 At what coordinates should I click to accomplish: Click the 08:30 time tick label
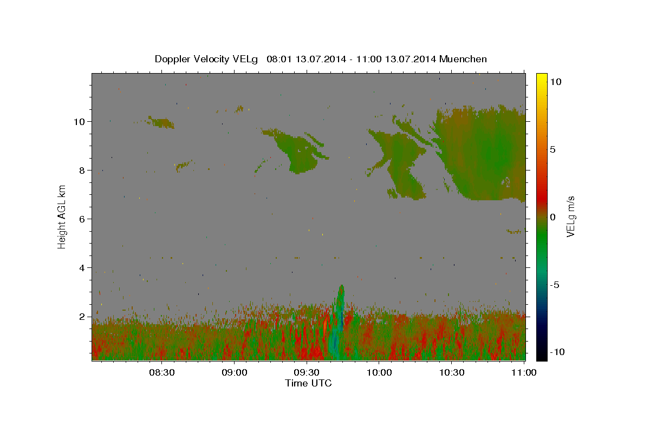[x=161, y=372]
